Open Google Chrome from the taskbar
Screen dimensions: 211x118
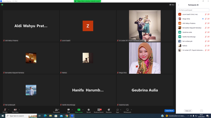pyautogui.click(x=67, y=116)
